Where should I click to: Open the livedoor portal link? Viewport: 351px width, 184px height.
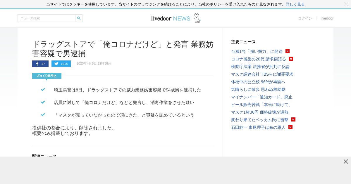click(327, 18)
